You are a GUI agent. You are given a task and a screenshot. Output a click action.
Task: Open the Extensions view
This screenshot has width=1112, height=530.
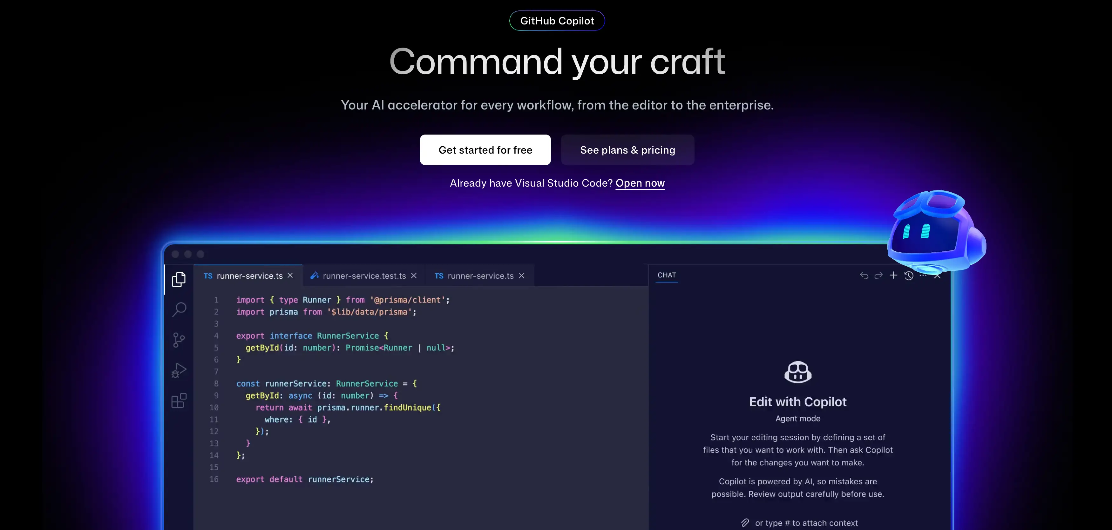179,401
